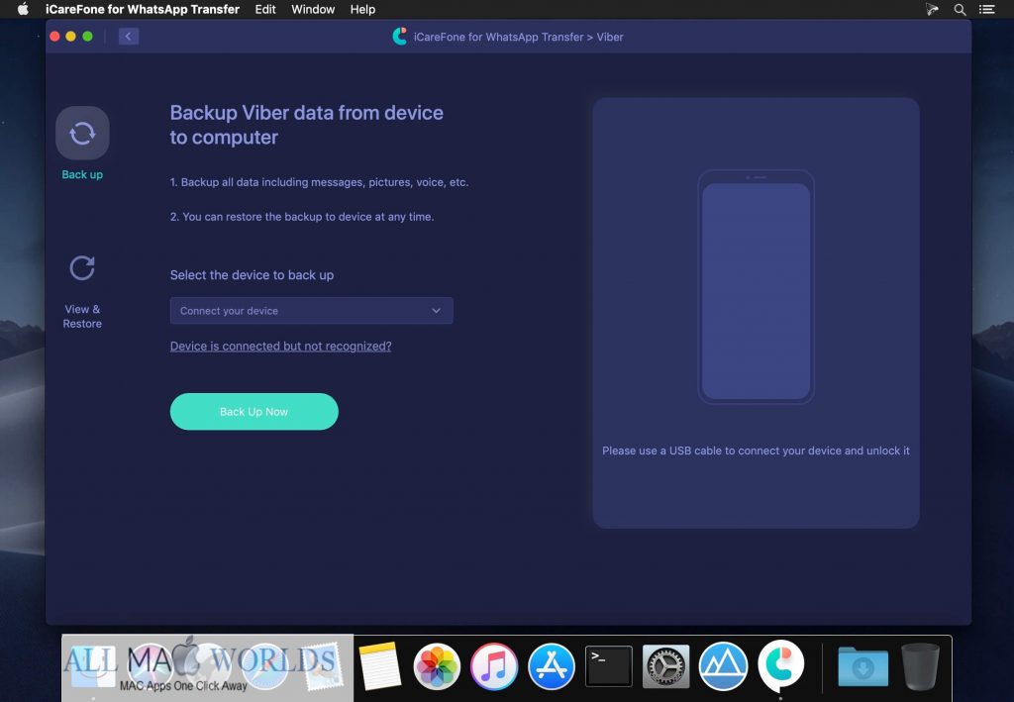Minimize the window with the yellow button

[x=71, y=37]
